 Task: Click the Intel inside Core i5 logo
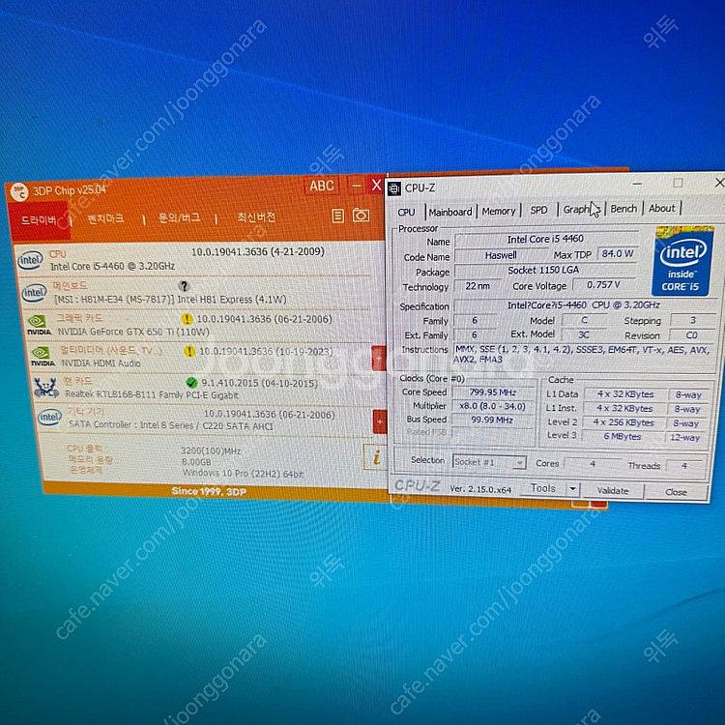(x=681, y=261)
